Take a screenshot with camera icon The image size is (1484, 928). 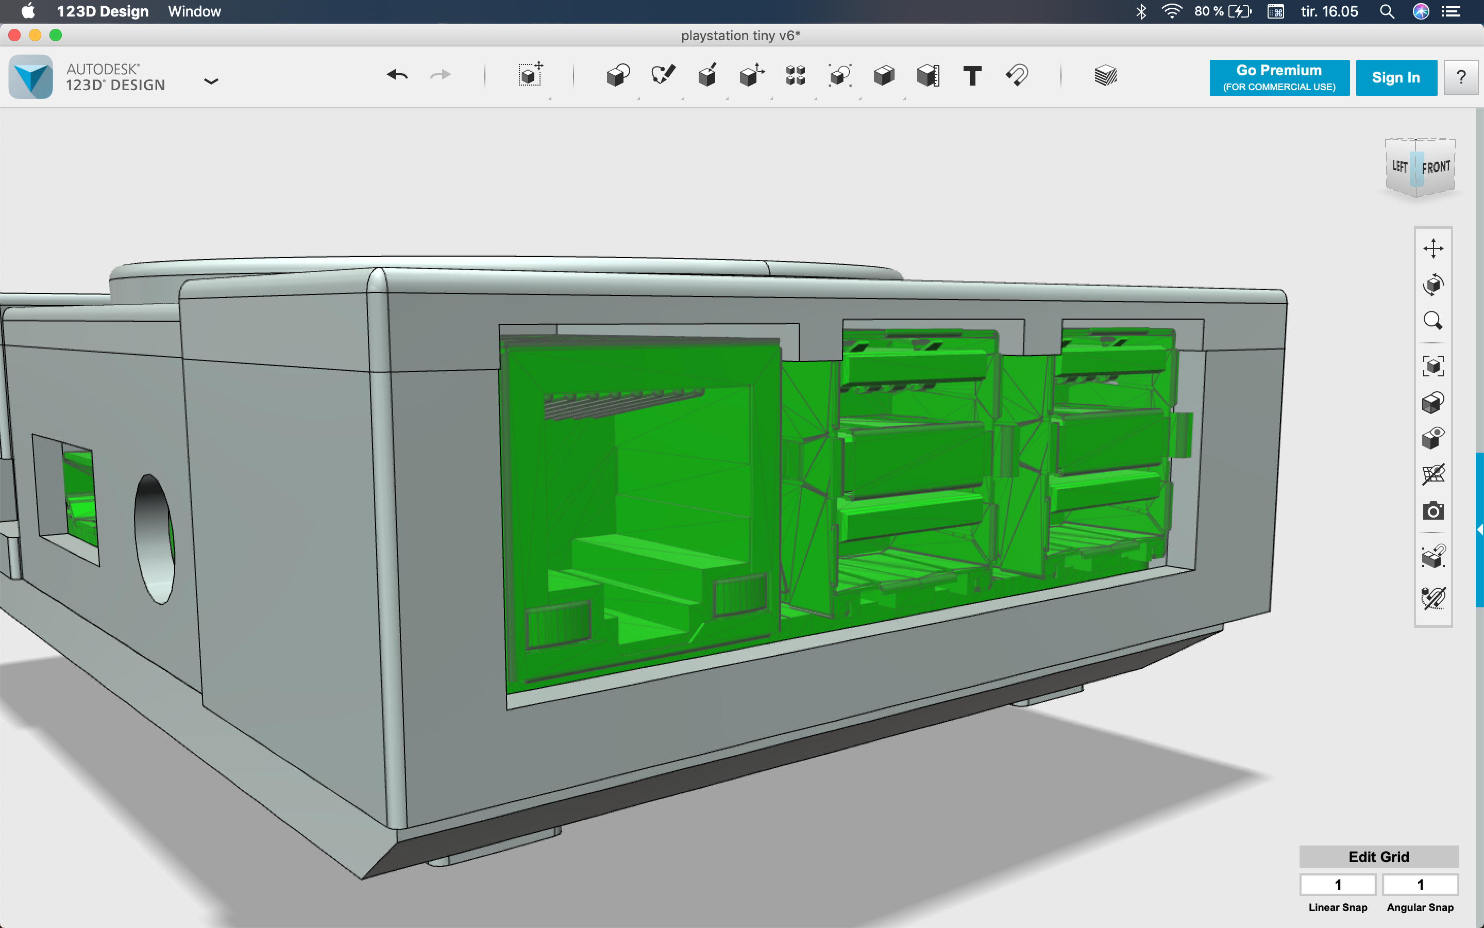point(1433,510)
